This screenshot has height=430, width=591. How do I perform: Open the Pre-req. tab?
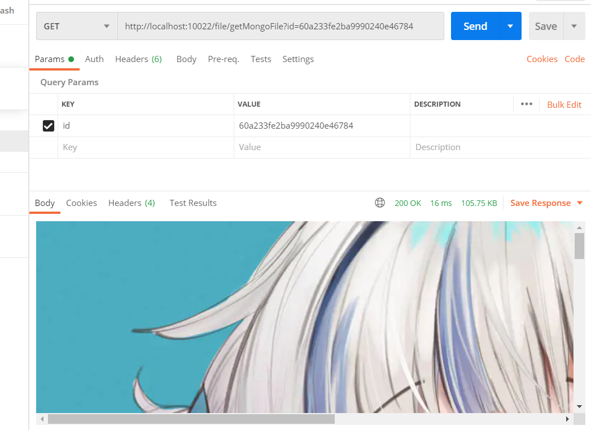coord(224,59)
